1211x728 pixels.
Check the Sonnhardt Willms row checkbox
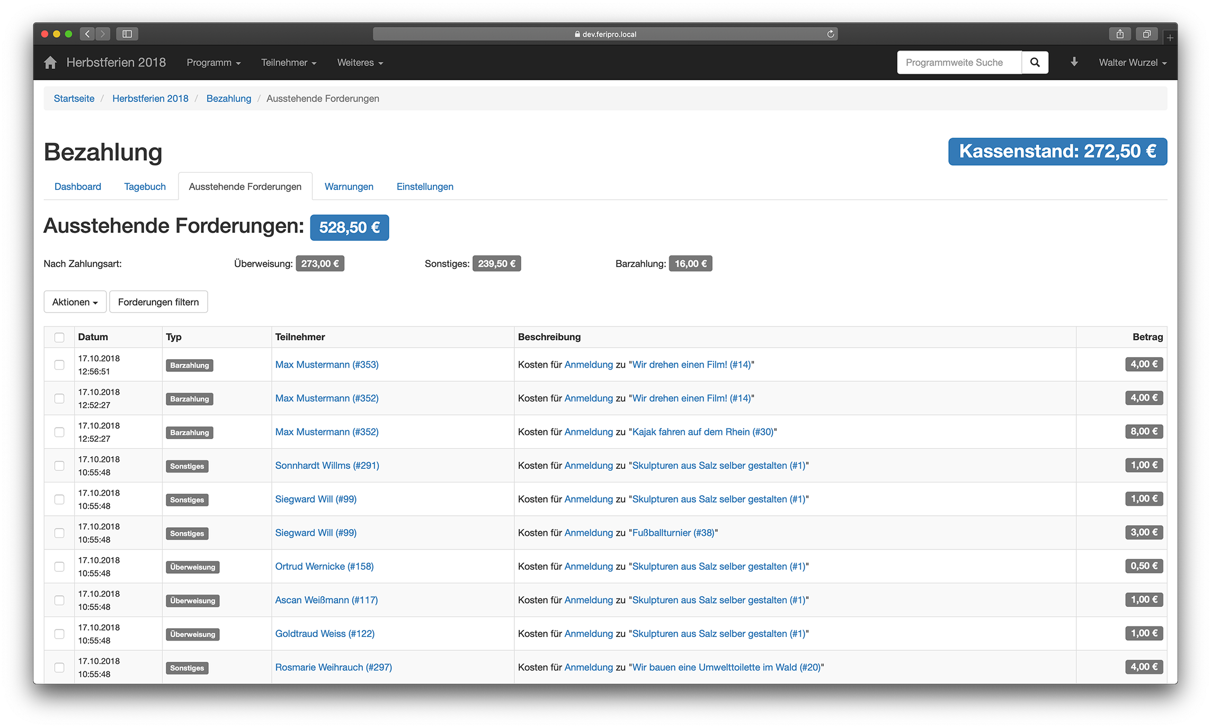59,466
